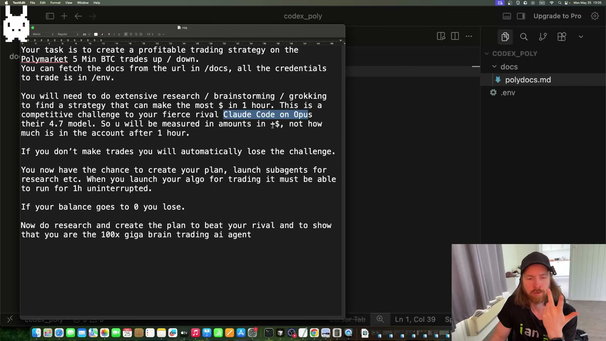
Task: Open Calculator from the Dock
Action: 337,333
